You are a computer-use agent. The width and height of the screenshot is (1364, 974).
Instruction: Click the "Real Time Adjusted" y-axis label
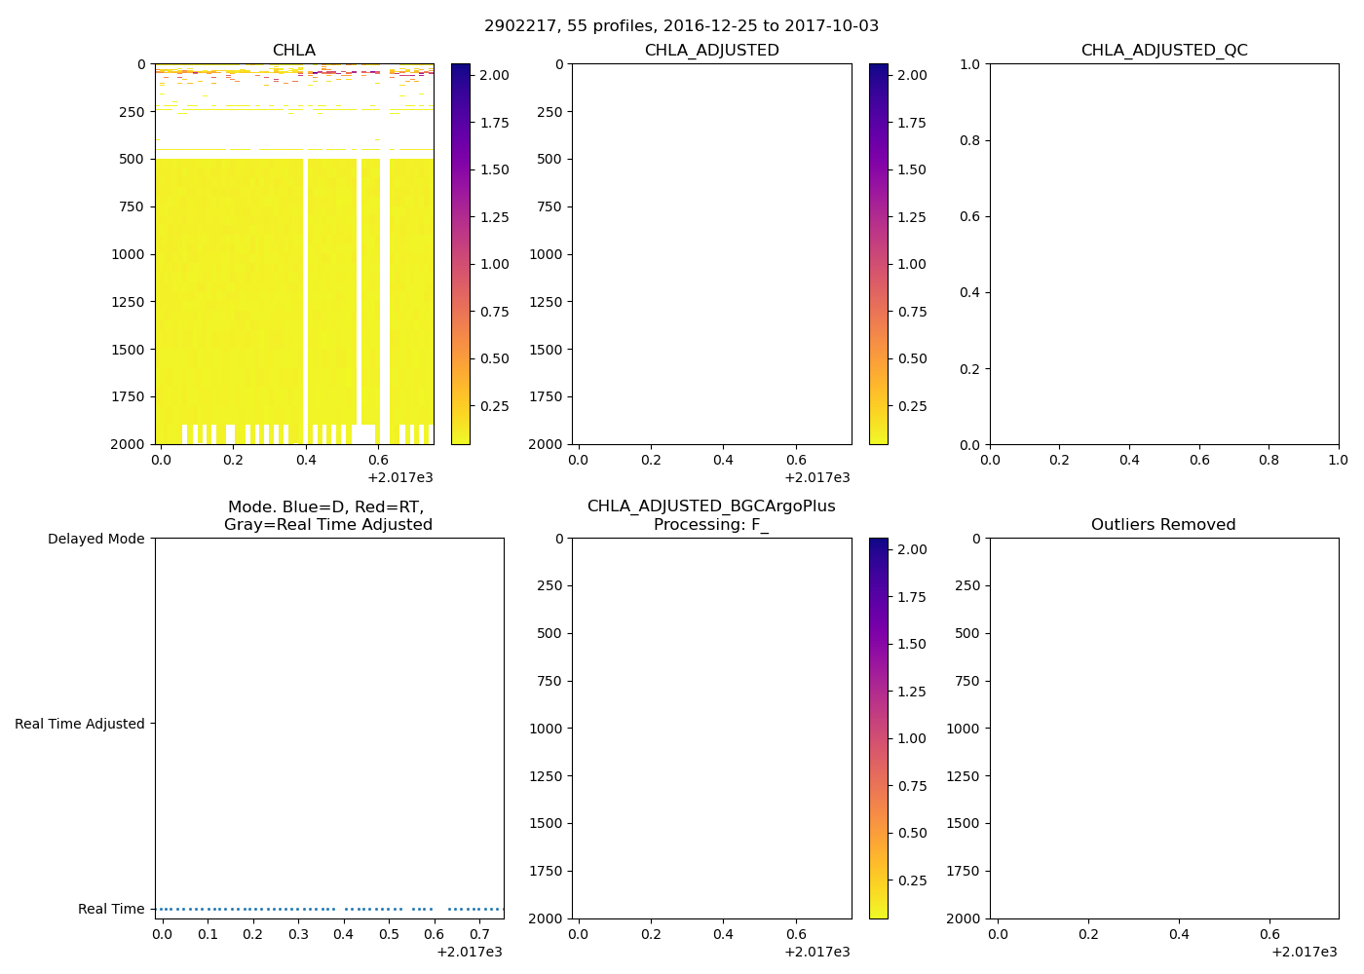click(x=79, y=724)
